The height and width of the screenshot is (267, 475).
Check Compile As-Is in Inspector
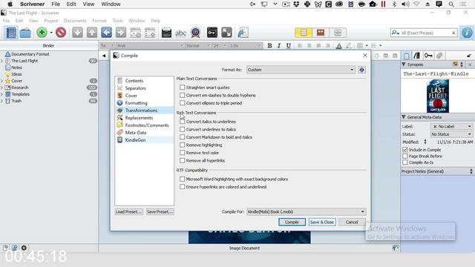click(x=405, y=162)
